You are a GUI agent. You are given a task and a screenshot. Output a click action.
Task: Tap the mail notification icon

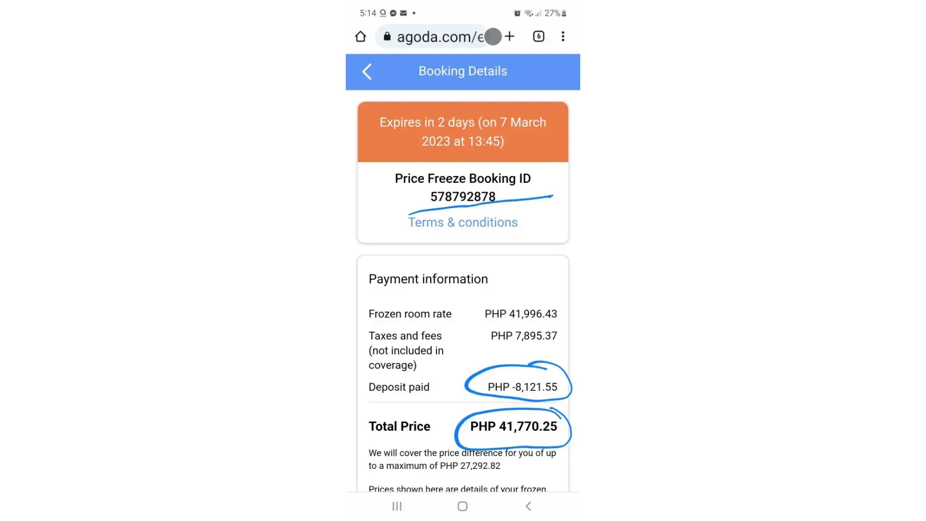click(403, 13)
